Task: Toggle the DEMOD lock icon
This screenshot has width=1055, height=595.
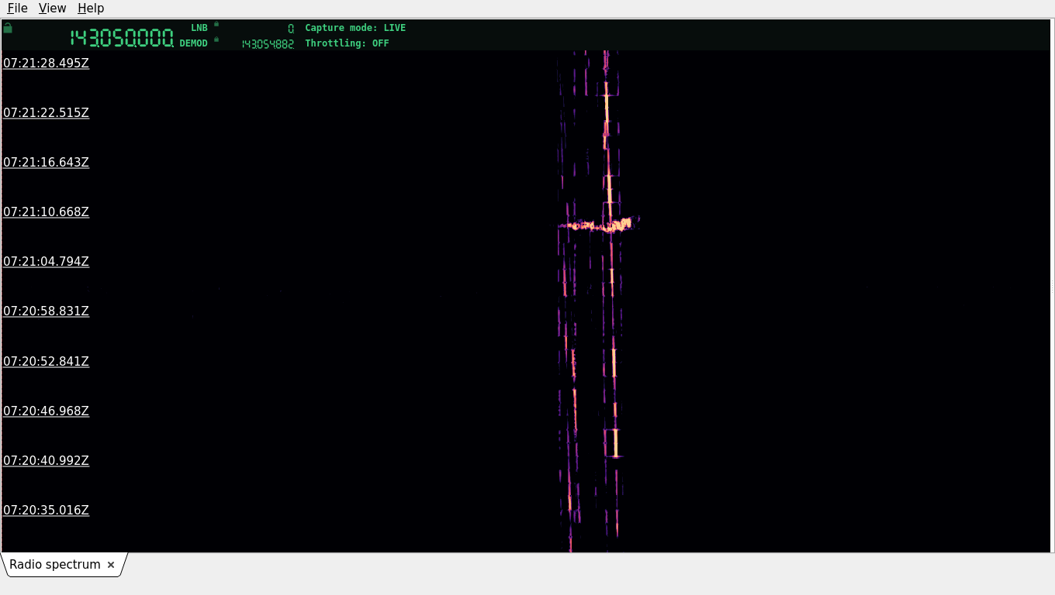Action: click(x=216, y=40)
